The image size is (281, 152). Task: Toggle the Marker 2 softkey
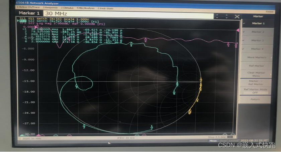point(258,32)
